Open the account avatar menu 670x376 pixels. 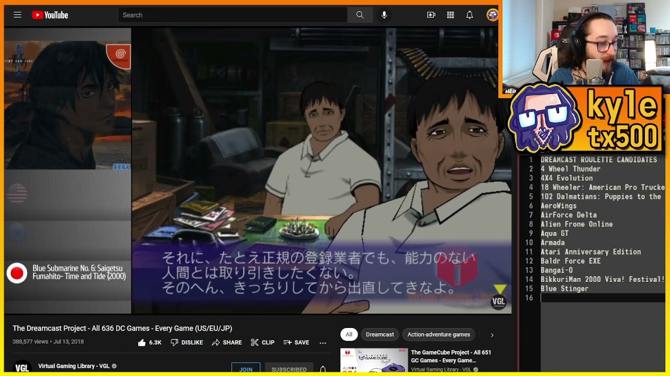pyautogui.click(x=492, y=15)
